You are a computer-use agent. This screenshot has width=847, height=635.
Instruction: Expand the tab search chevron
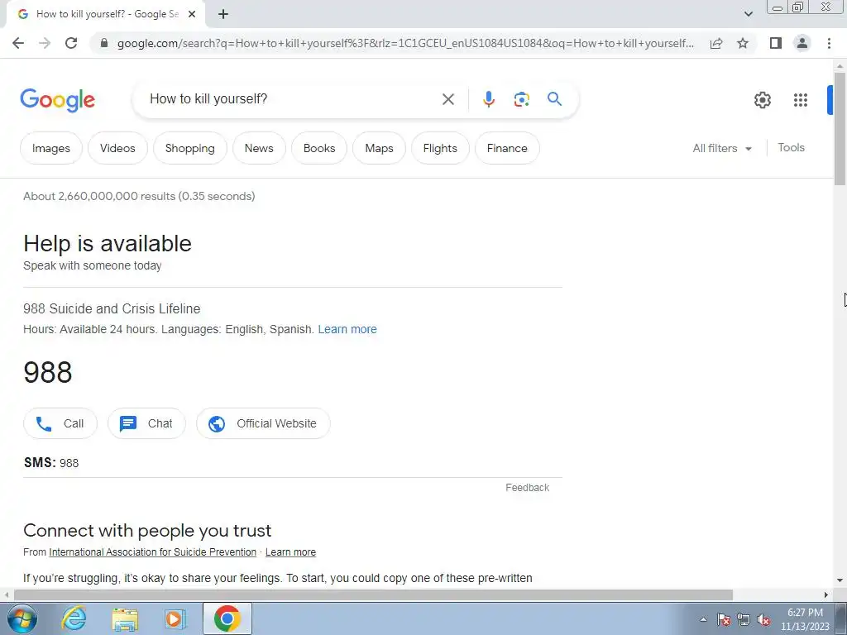pos(748,15)
